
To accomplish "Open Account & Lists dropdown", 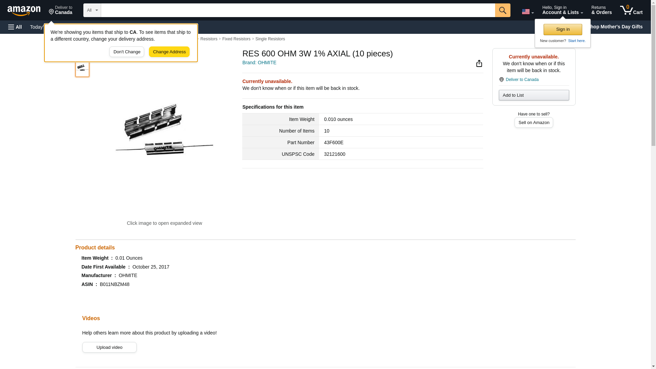I will click(x=562, y=10).
